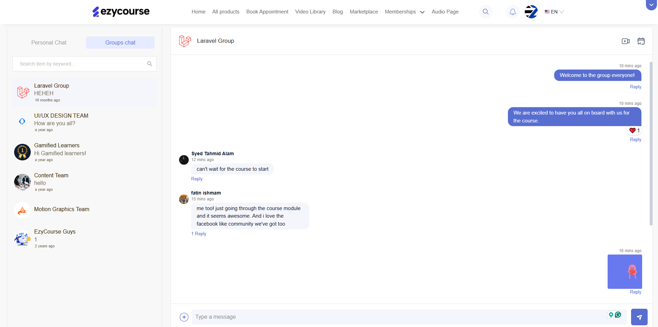The image size is (658, 327).
Task: Click the Gamified Learners badge icon
Action: (22, 152)
